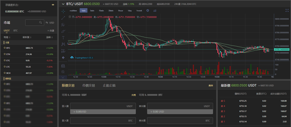Favorite ETC with its star icon
The image size is (291, 127).
tap(5, 60)
